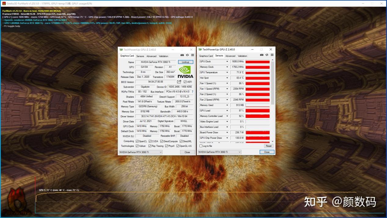Open the hamburger menu in Sensors window

tap(272, 55)
